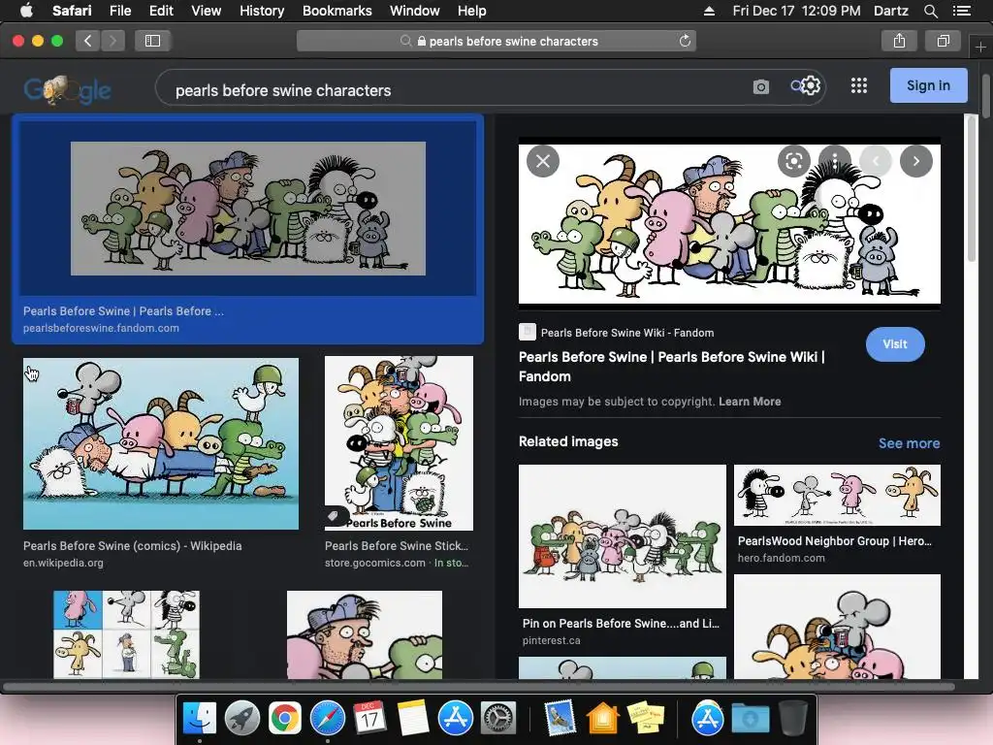Screen dimensions: 993x745
Task: Open the Apple menu
Action: pyautogui.click(x=26, y=11)
